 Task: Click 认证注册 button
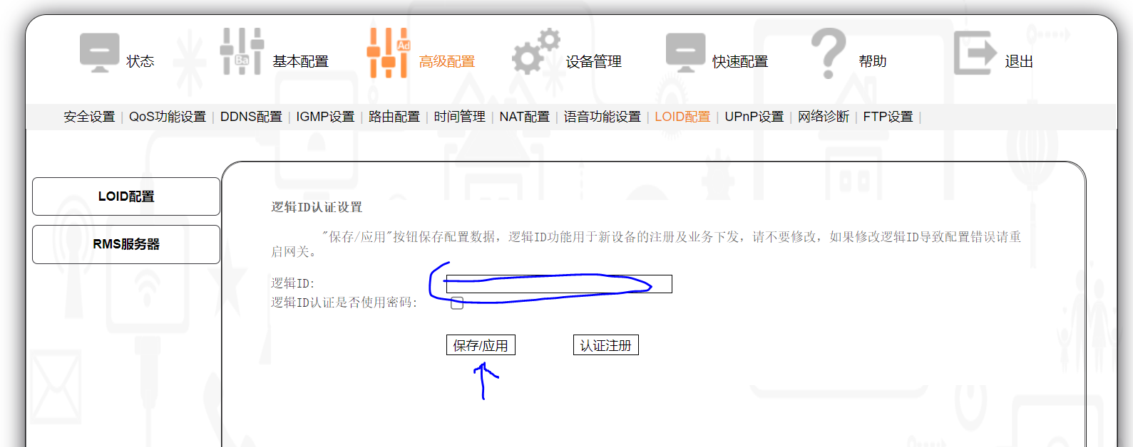point(605,345)
